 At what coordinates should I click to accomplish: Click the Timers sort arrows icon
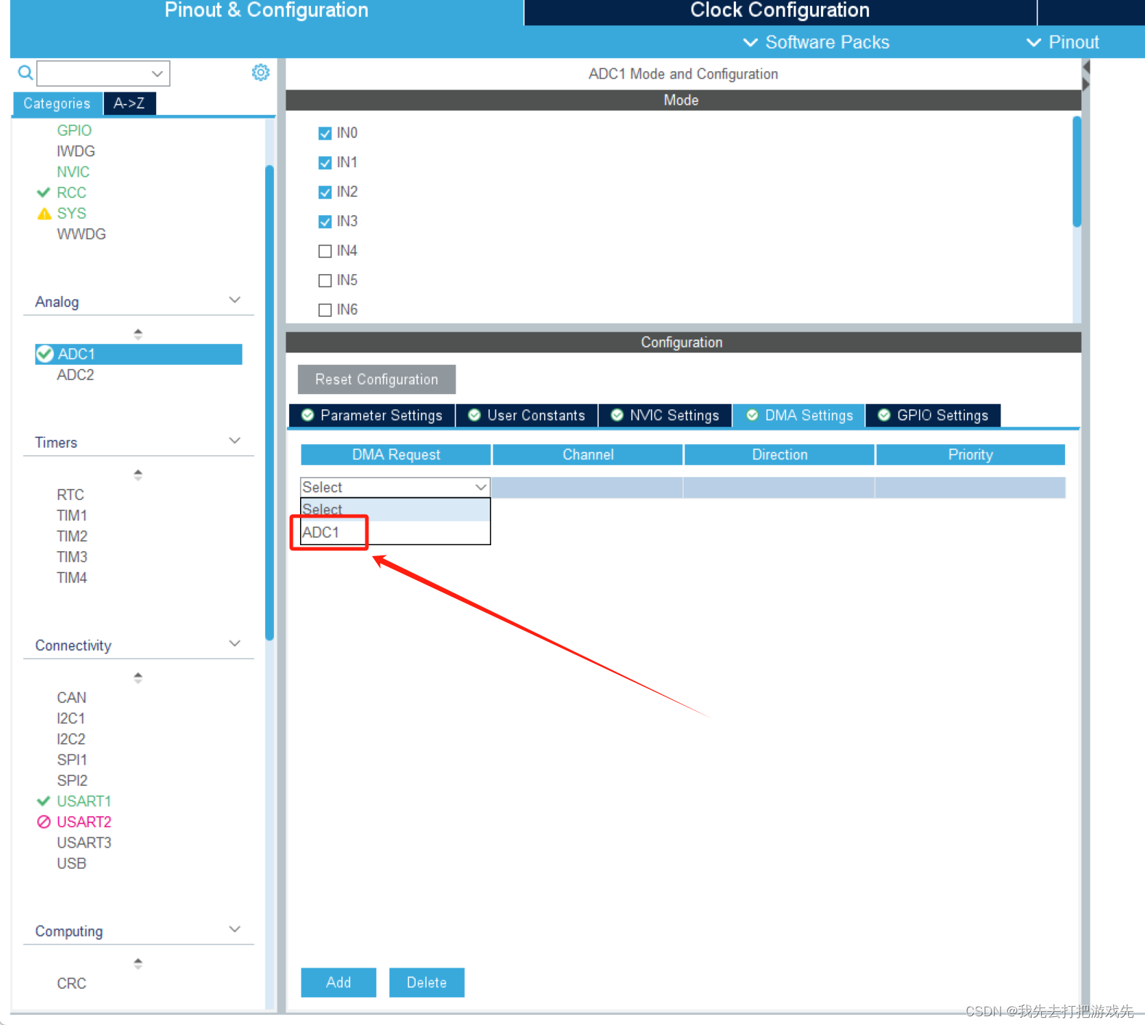click(x=138, y=475)
